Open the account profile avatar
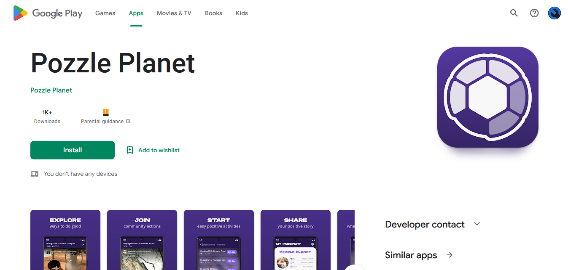Screen dimensions: 568x270 pos(555,13)
